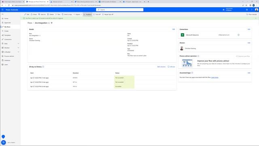The width and height of the screenshot is (259, 146).
Task: Go back in the browser
Action: pos(2,5)
